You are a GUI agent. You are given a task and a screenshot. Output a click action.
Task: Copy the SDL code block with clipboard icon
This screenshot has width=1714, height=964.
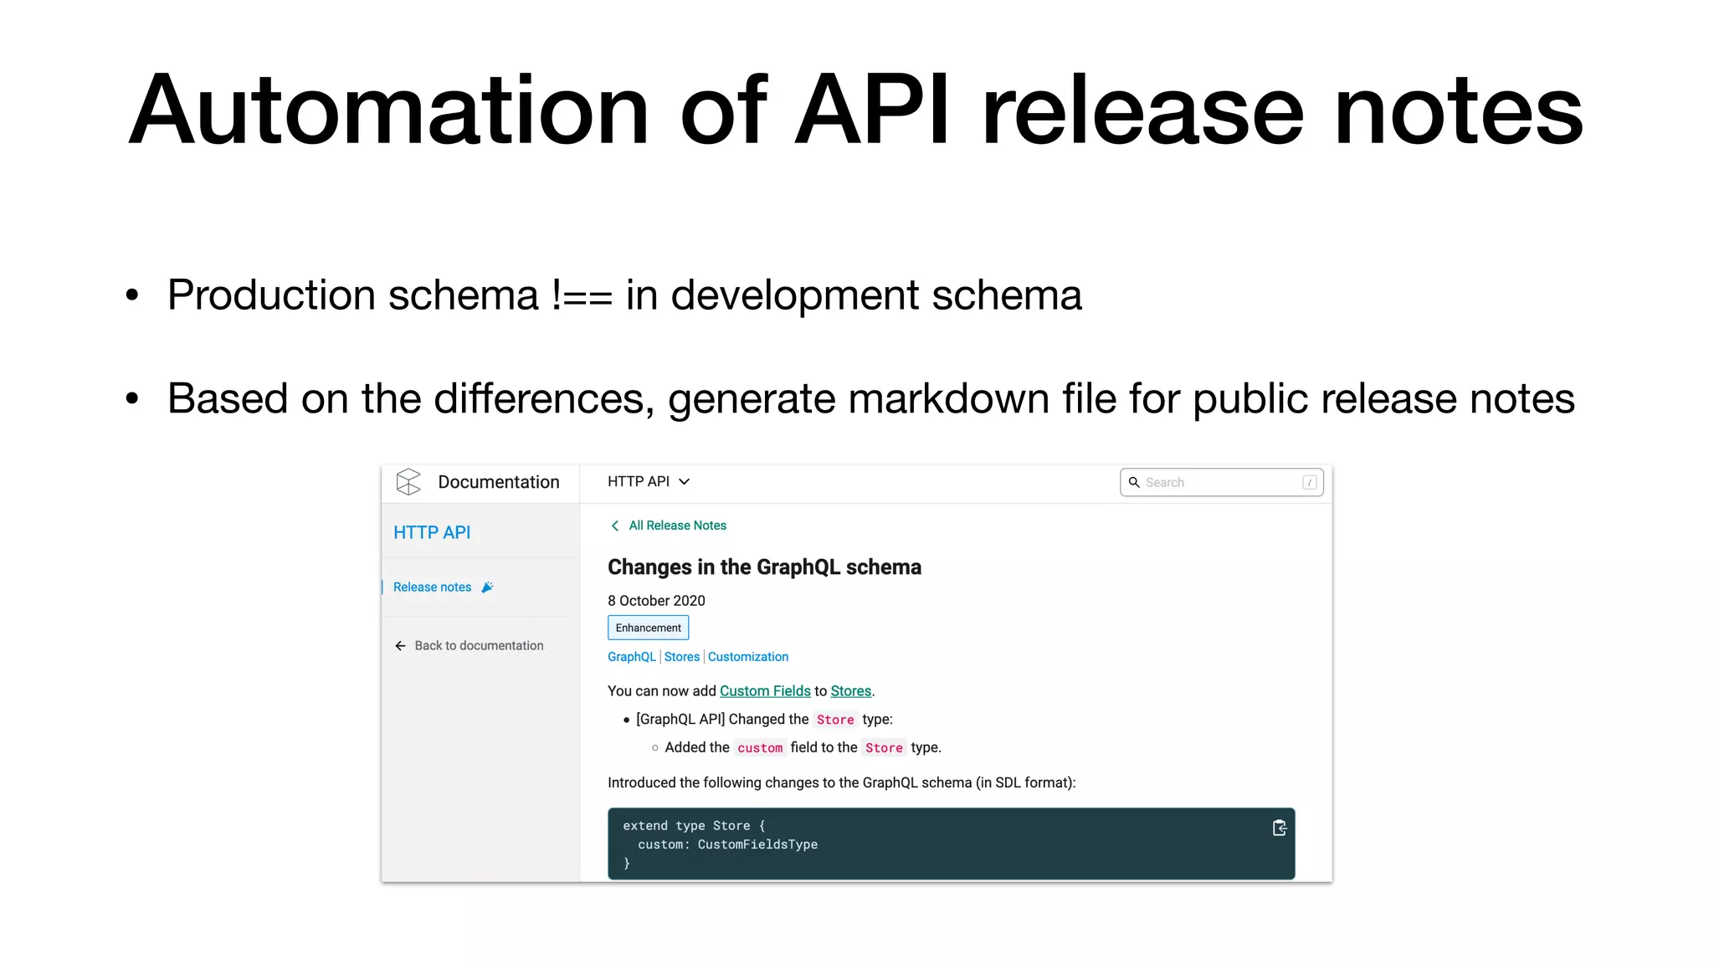coord(1280,828)
